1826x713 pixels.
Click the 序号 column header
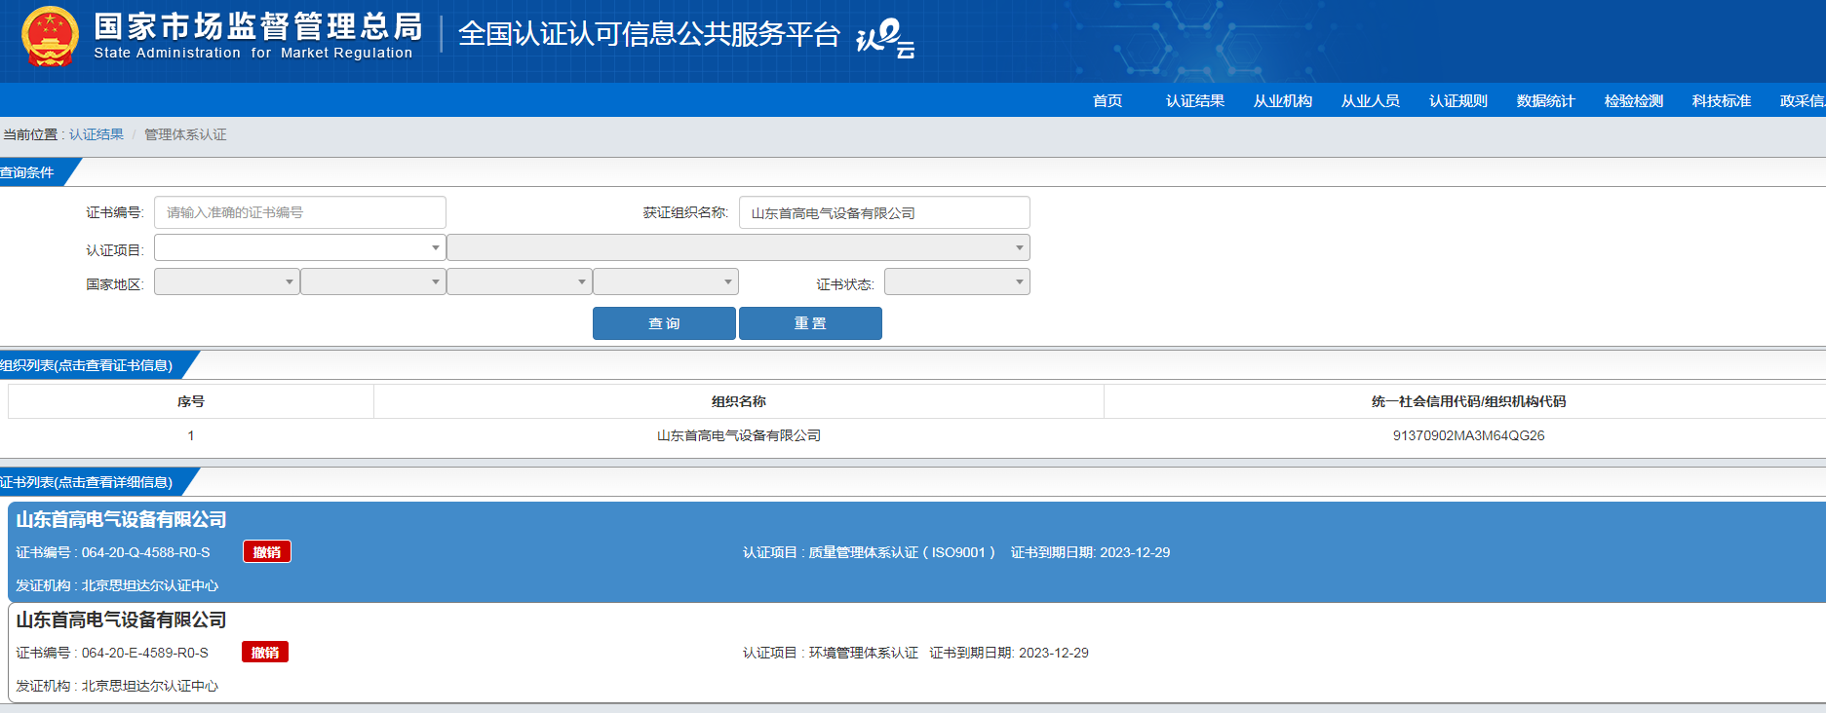[191, 401]
